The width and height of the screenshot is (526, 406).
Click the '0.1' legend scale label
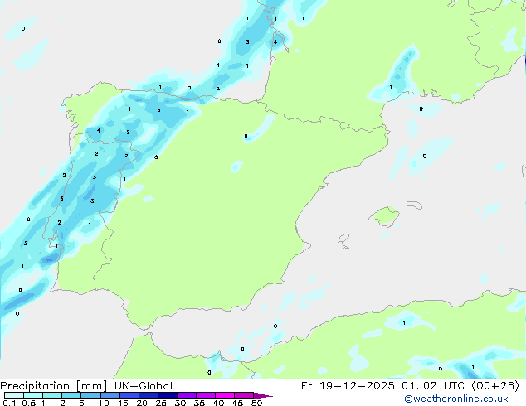click(x=9, y=403)
